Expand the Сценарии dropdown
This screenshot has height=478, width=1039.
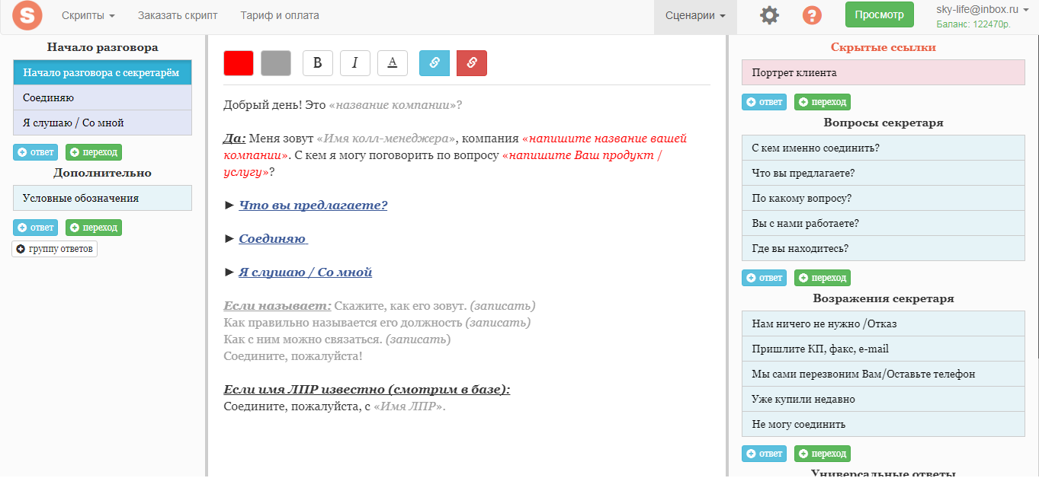click(694, 15)
